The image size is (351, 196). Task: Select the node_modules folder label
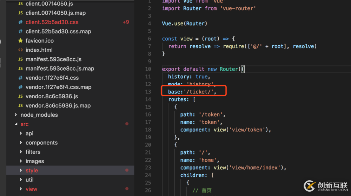pyautogui.click(x=39, y=115)
